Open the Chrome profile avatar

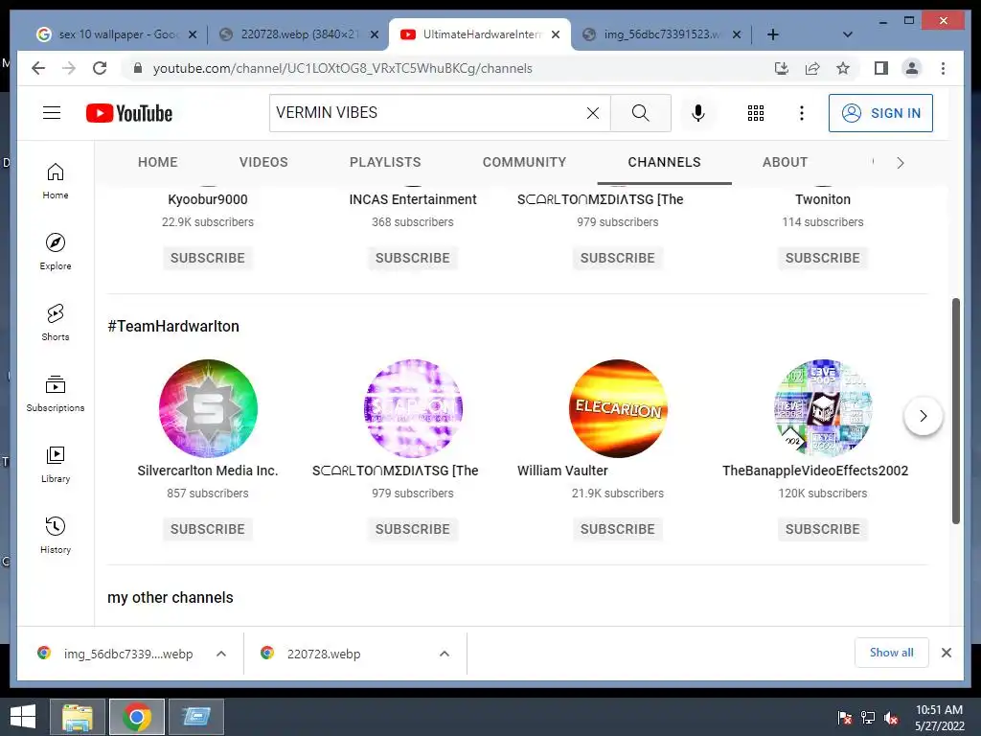pos(912,68)
